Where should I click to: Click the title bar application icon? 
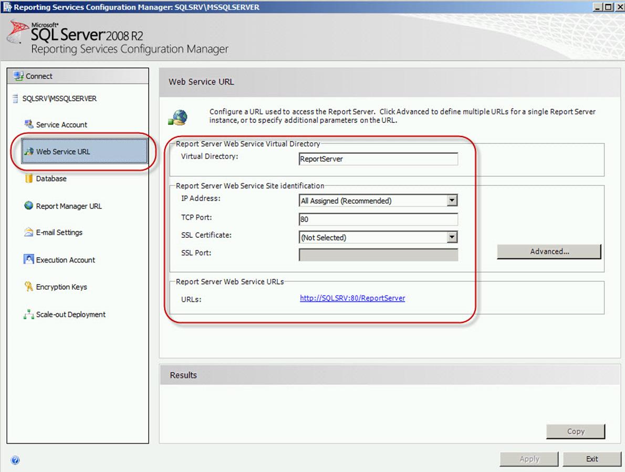tap(7, 7)
